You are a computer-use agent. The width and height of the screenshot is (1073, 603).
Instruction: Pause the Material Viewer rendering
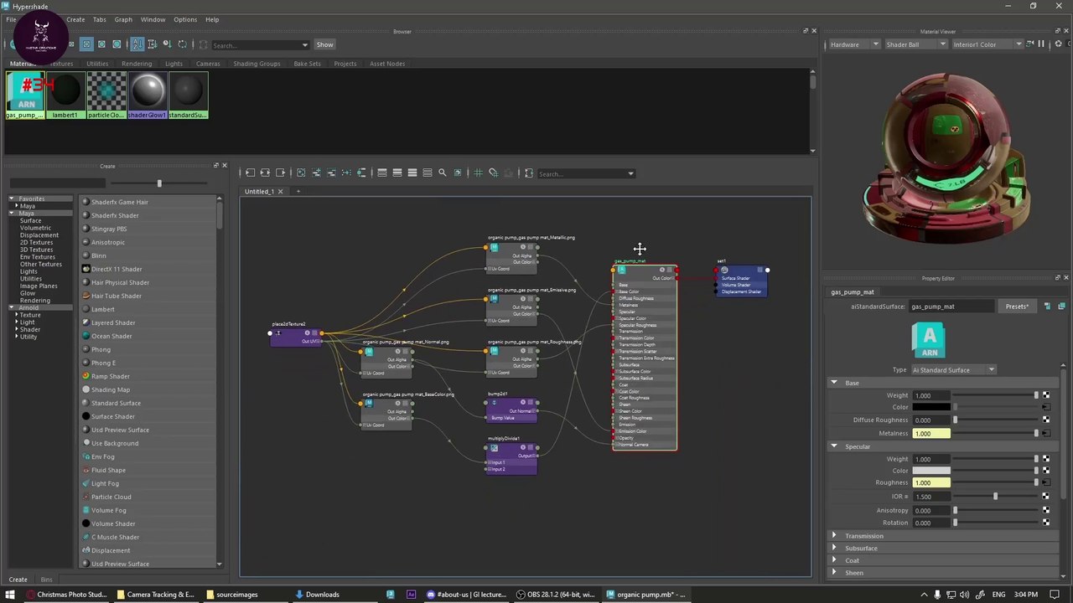(x=1041, y=44)
